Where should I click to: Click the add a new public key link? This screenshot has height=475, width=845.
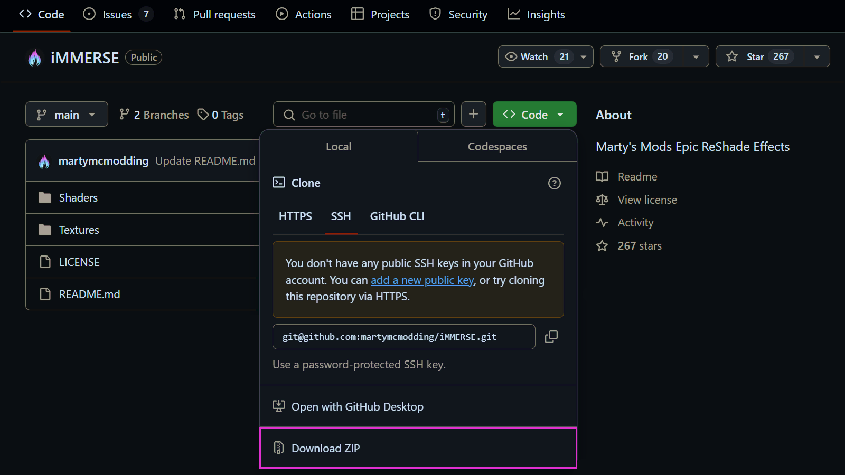point(422,280)
